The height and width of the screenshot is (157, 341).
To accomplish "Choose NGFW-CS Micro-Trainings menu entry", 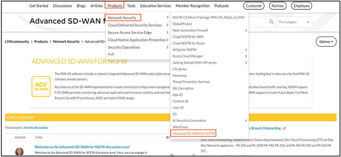I will pyautogui.click(x=208, y=17).
